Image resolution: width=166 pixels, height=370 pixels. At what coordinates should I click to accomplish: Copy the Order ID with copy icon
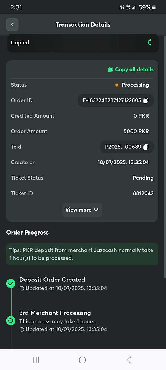(x=146, y=100)
